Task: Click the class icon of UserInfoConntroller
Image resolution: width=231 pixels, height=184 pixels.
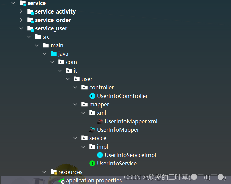Action: (x=92, y=96)
